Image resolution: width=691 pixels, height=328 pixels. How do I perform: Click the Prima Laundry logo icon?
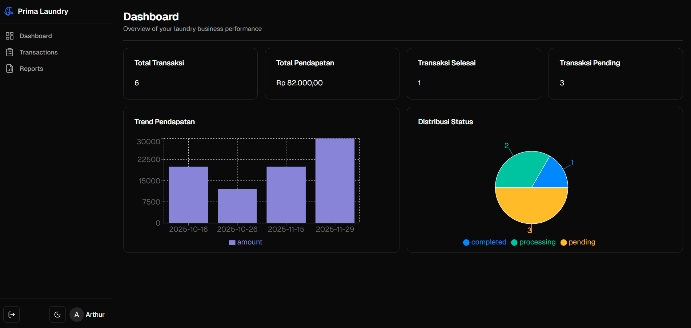9,11
